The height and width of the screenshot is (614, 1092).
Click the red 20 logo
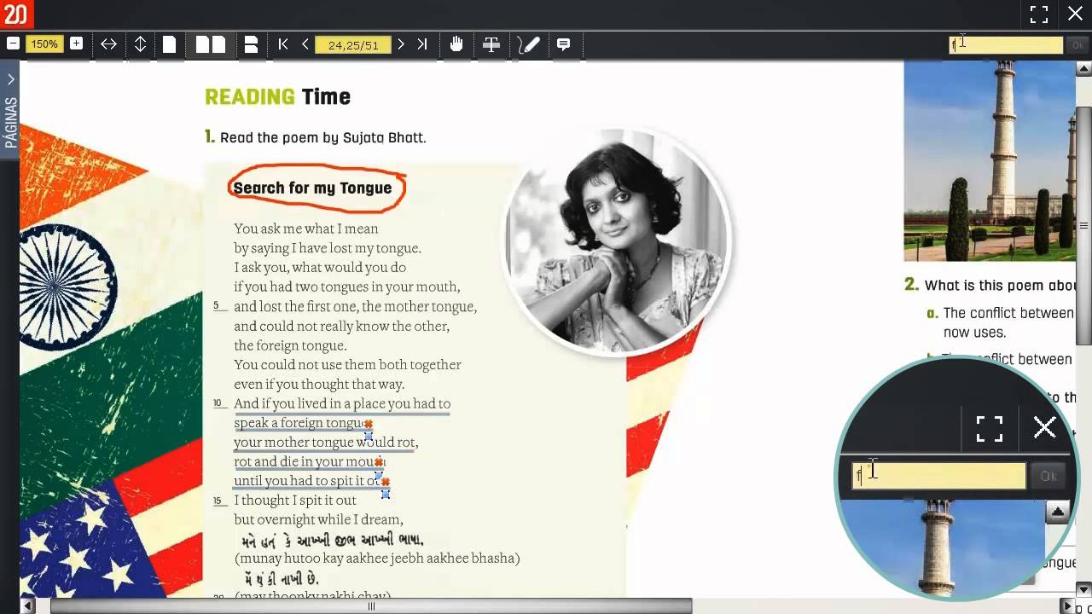[x=15, y=14]
